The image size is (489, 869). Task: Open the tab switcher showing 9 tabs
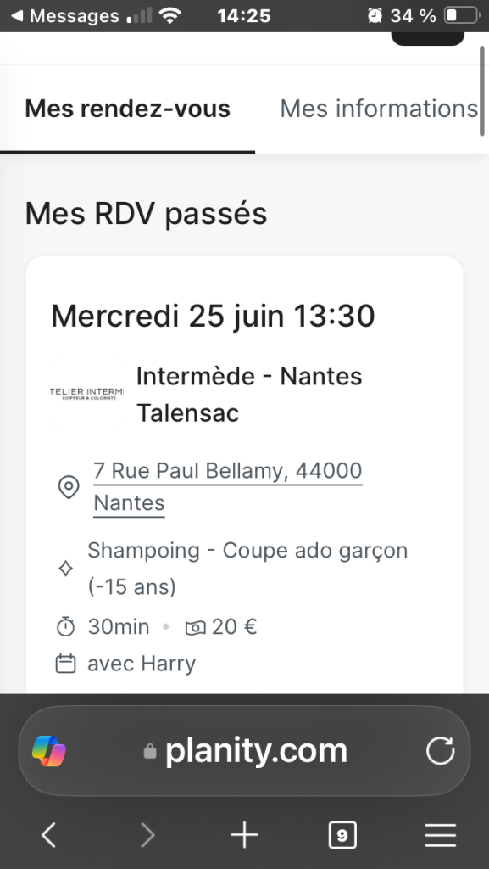[342, 835]
